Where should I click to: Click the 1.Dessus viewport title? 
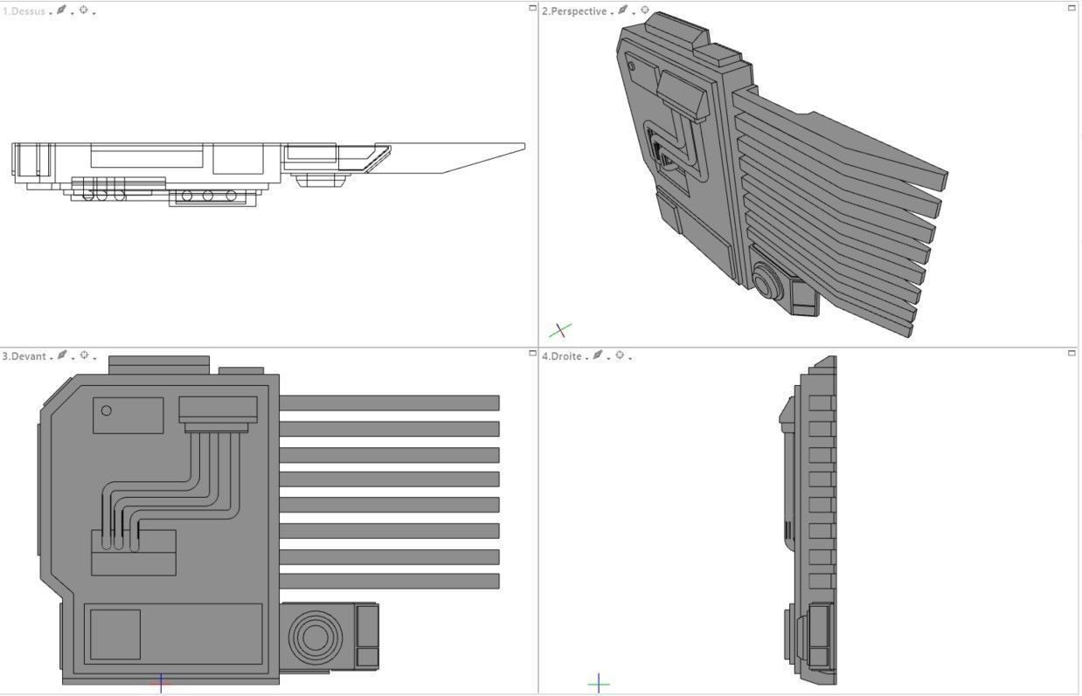click(24, 11)
